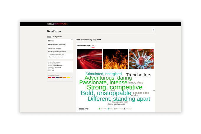Select the Red territory essence tab
This screenshot has width=201, height=134.
pyautogui.click(x=93, y=46)
